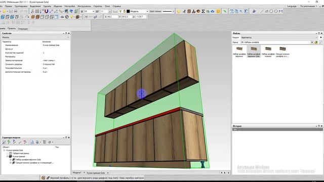
Task: Select the Кухня прямая tree item
Action: pos(19,156)
